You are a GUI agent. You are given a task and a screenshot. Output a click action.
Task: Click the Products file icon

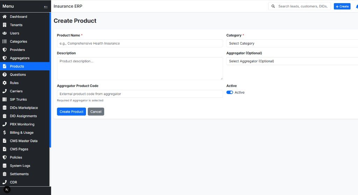tap(5, 67)
